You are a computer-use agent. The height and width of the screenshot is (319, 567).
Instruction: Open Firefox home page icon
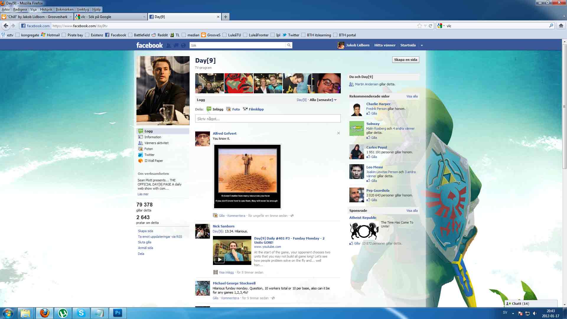point(561,26)
